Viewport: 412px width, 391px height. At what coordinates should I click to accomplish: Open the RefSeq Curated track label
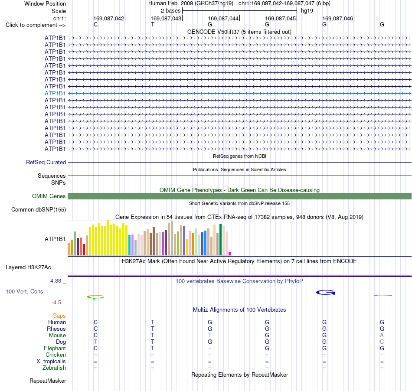point(46,162)
